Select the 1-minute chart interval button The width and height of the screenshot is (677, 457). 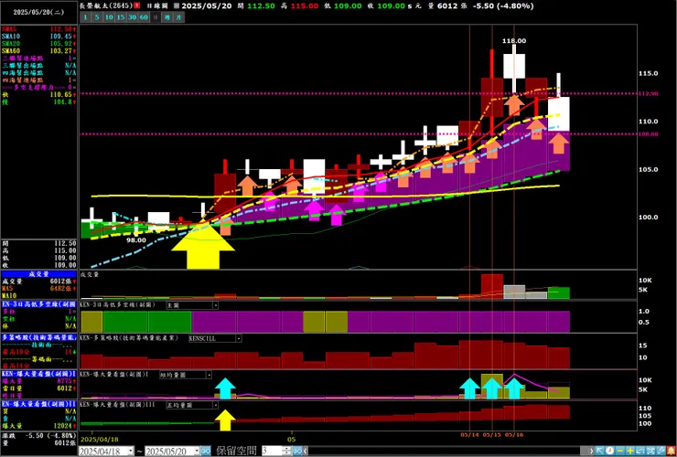(x=85, y=17)
